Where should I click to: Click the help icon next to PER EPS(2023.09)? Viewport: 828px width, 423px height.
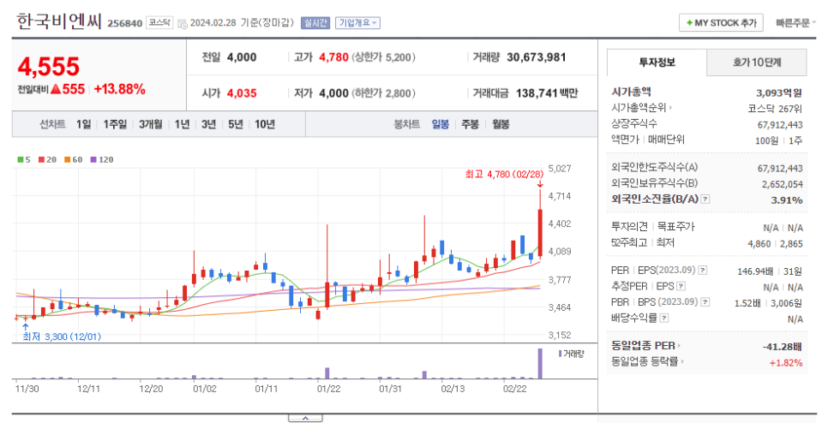[x=702, y=270]
